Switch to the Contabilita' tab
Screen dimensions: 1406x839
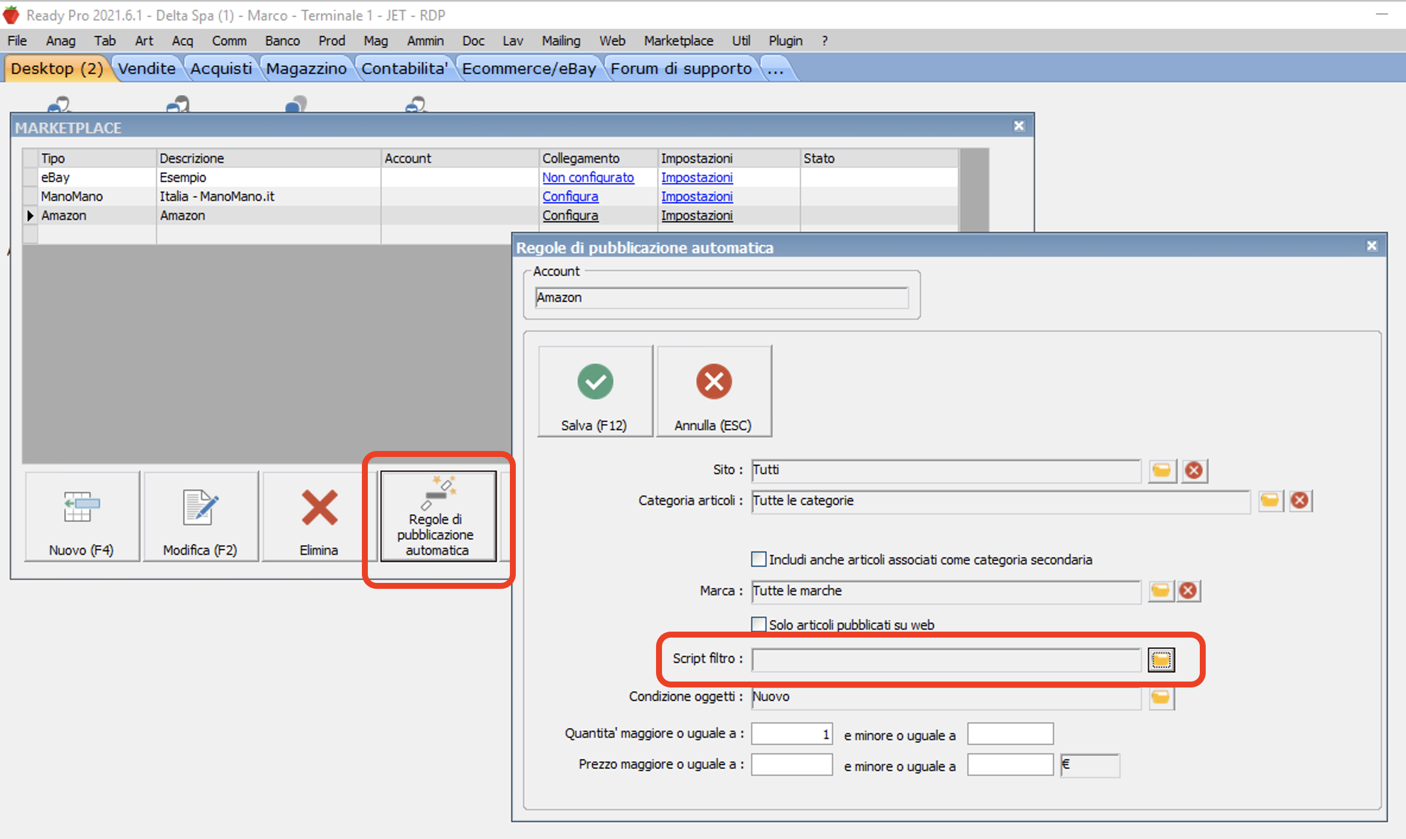404,68
